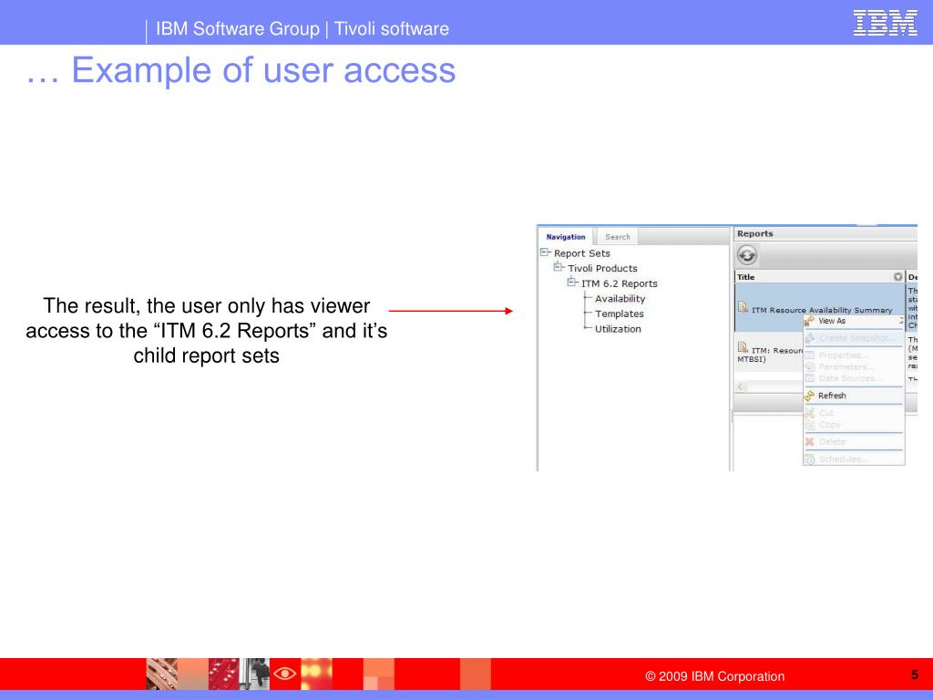Click the Schedules clock icon
This screenshot has width=933, height=700.
(809, 459)
